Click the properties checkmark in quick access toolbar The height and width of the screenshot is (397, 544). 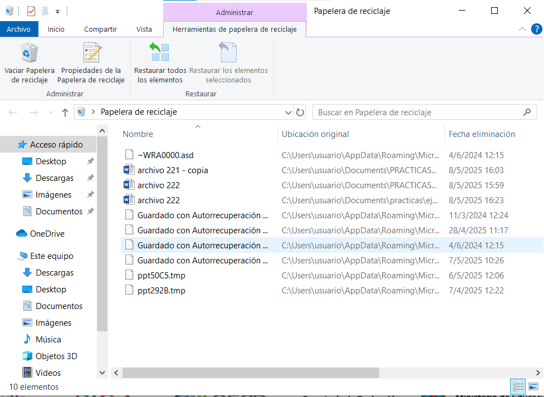[31, 11]
